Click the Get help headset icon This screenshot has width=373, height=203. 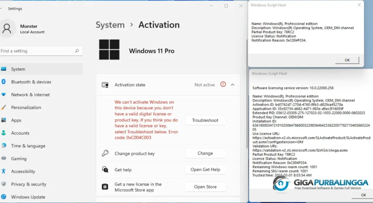pos(105,170)
